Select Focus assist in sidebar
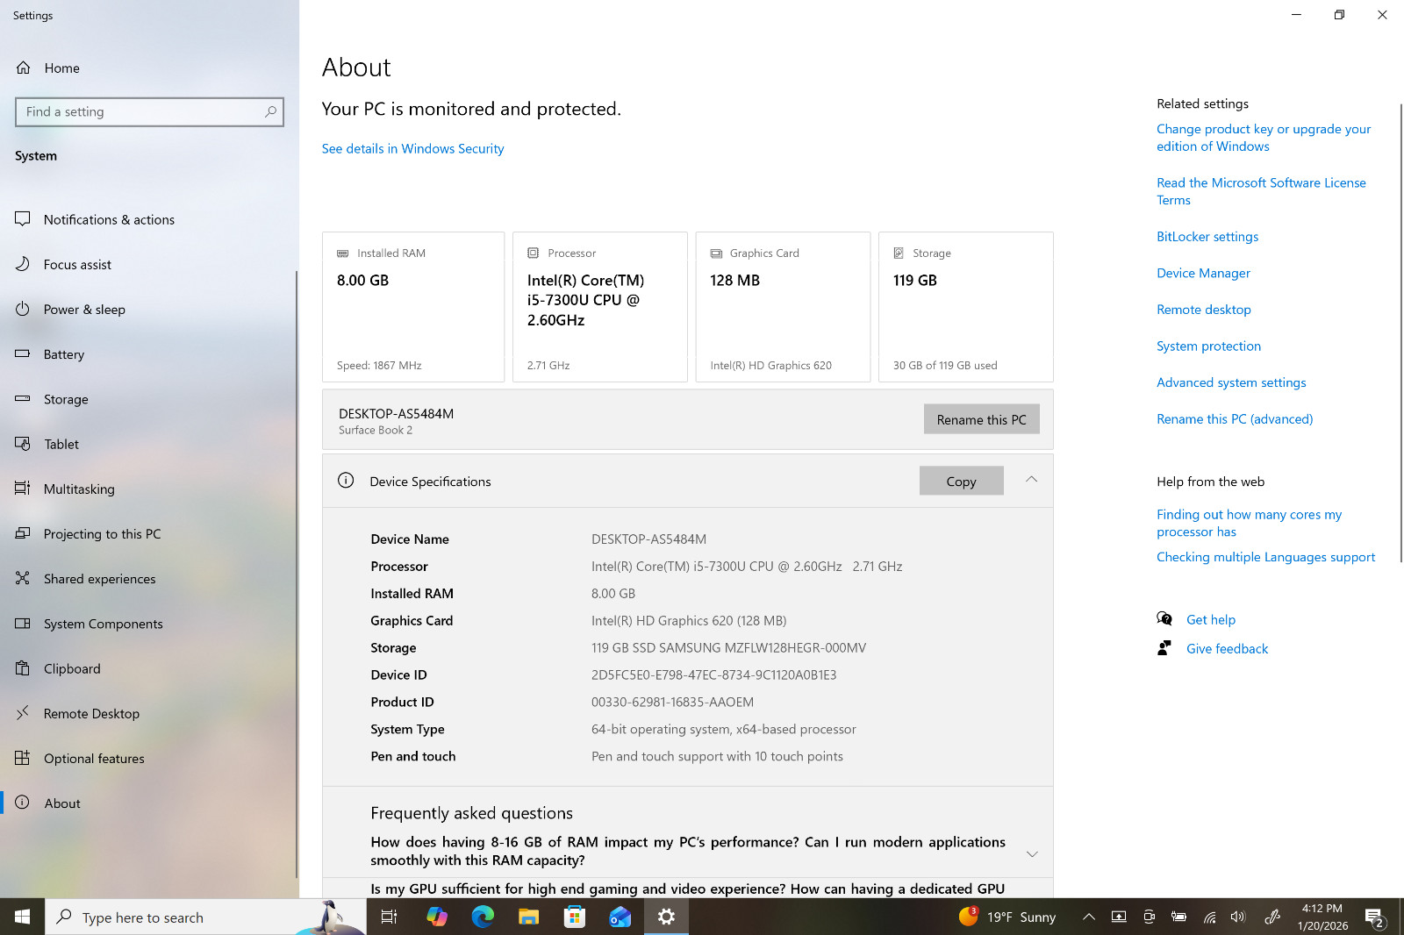The image size is (1404, 935). coord(77,264)
